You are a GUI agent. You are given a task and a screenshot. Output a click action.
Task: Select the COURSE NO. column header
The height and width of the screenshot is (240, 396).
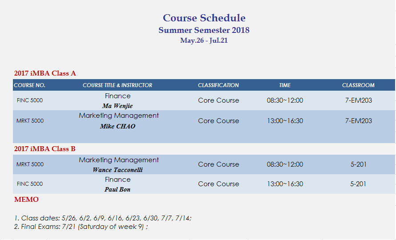[29, 85]
